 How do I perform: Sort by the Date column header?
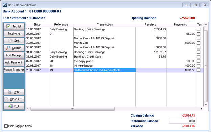(37, 25)
